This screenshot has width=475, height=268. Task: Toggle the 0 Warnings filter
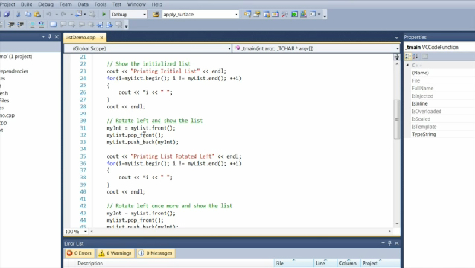[115, 253]
